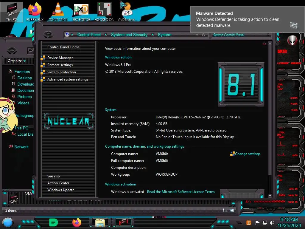Open System protection
305x229 pixels.
tap(61, 72)
